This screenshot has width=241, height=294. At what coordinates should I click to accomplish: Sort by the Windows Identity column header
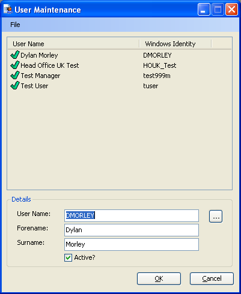point(175,44)
